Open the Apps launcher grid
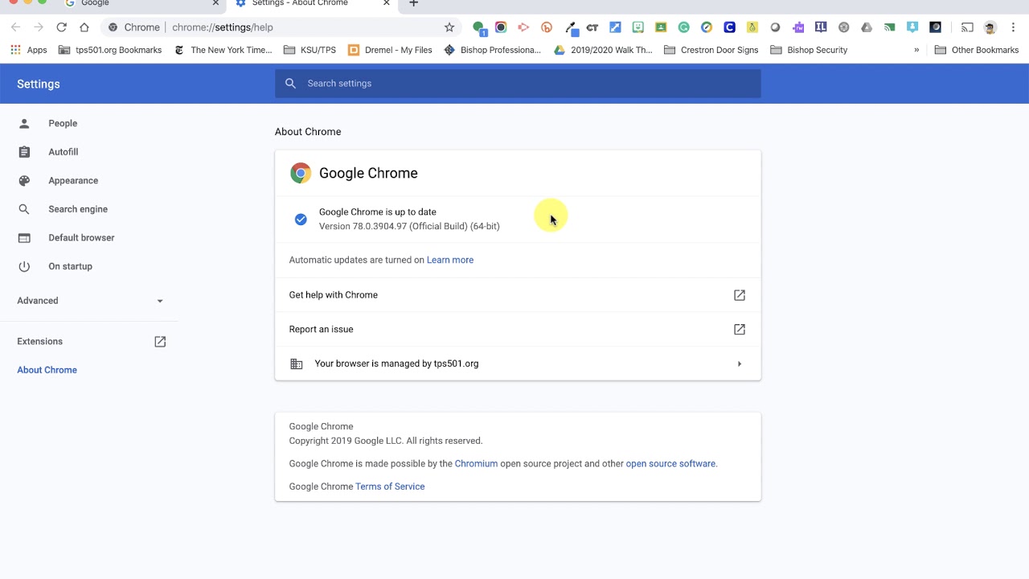 click(x=15, y=50)
